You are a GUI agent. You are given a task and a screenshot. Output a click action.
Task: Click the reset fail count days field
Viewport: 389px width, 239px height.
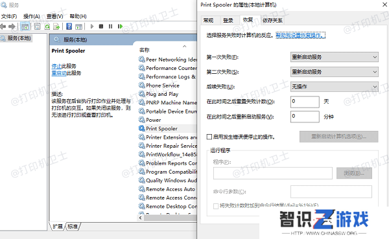pyautogui.click(x=305, y=102)
